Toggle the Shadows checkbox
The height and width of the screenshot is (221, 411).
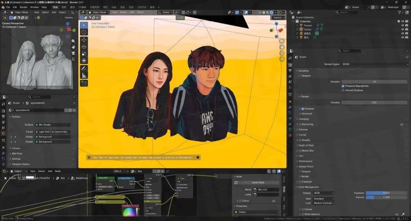pyautogui.click(x=303, y=109)
